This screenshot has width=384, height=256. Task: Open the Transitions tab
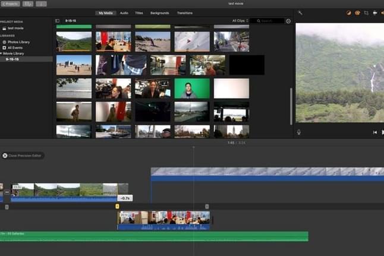[185, 13]
